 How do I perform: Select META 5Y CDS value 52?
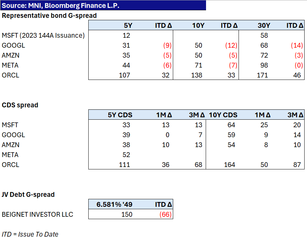126,155
